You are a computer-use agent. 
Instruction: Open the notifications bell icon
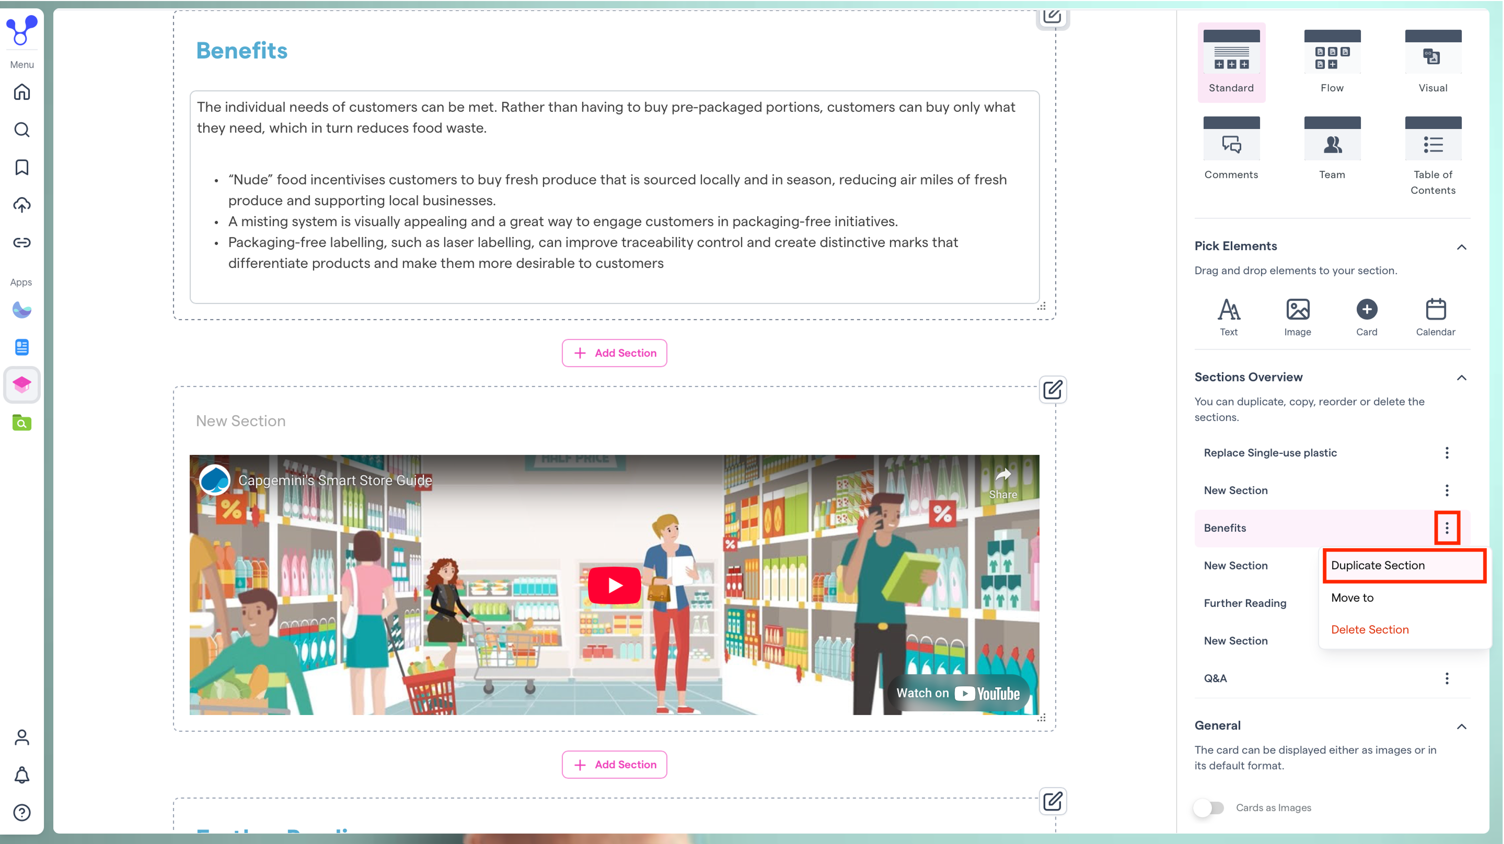tap(21, 775)
